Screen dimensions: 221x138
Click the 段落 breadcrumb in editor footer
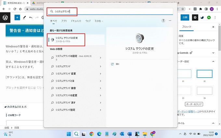coord(17,128)
